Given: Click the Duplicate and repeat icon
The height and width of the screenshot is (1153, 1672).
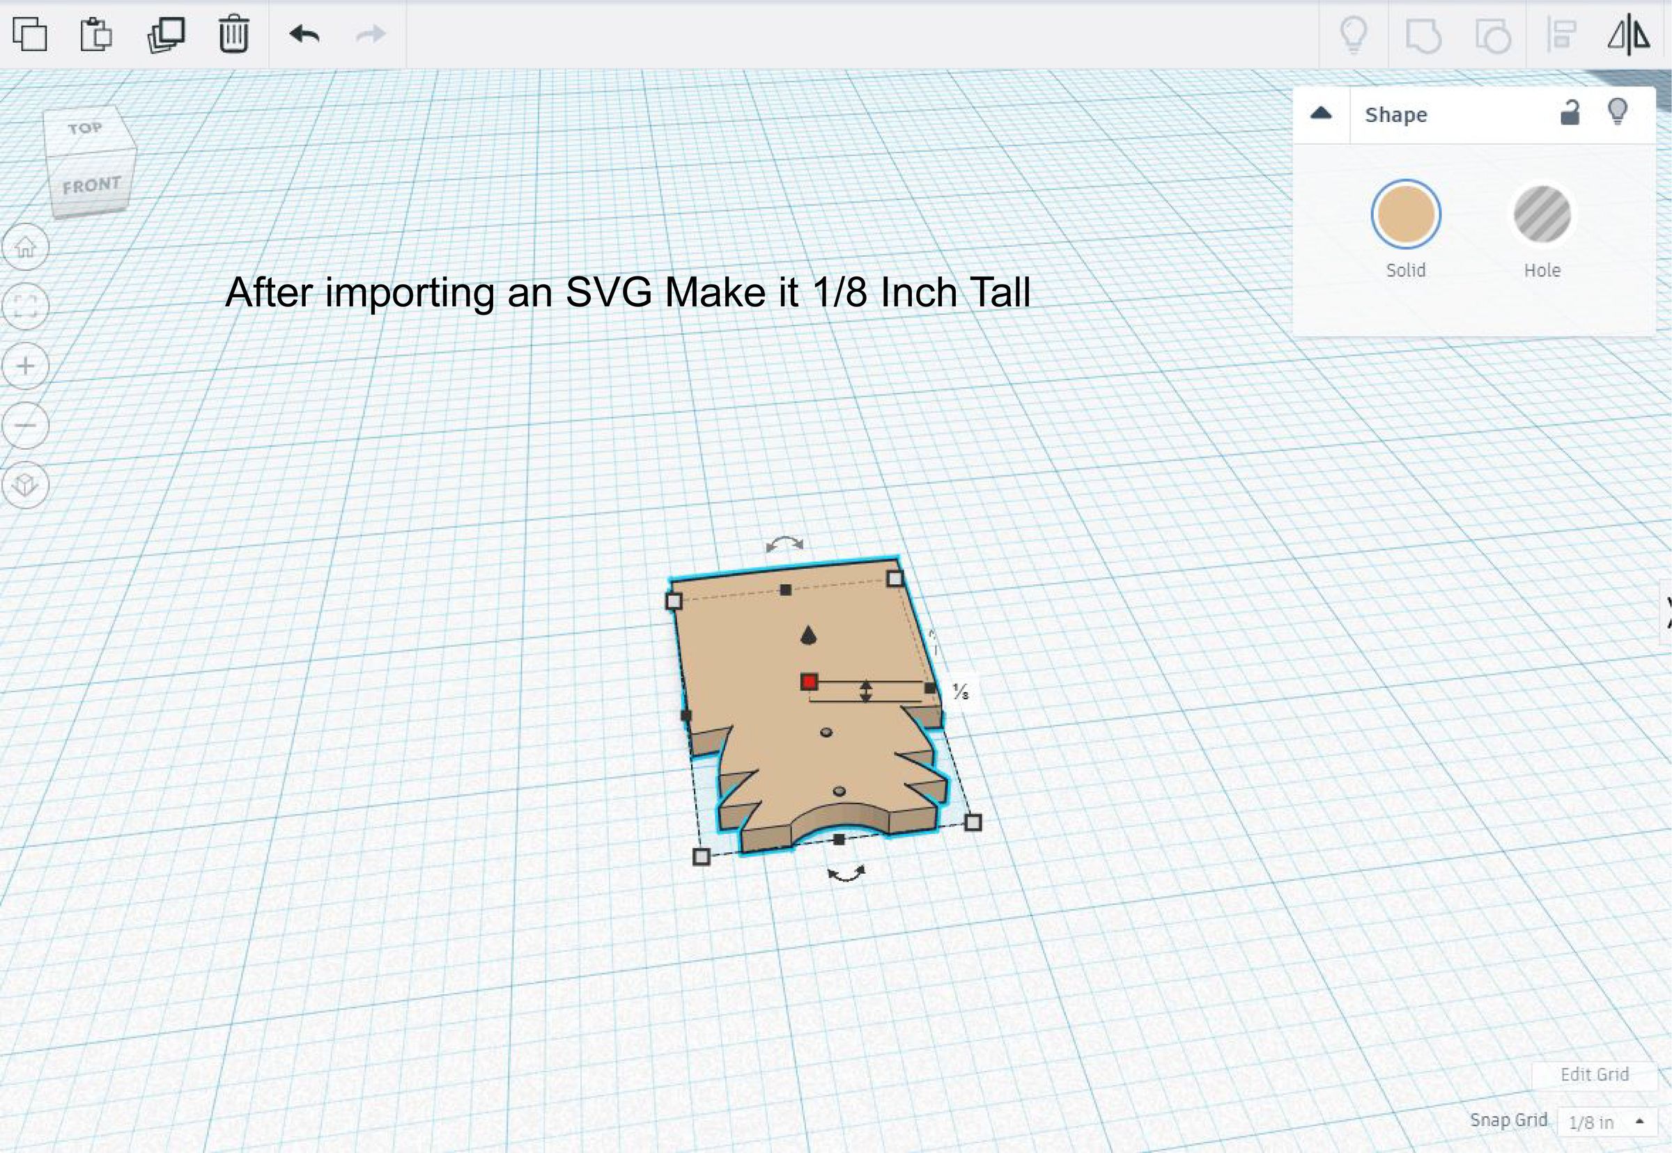Looking at the screenshot, I should pos(166,35).
